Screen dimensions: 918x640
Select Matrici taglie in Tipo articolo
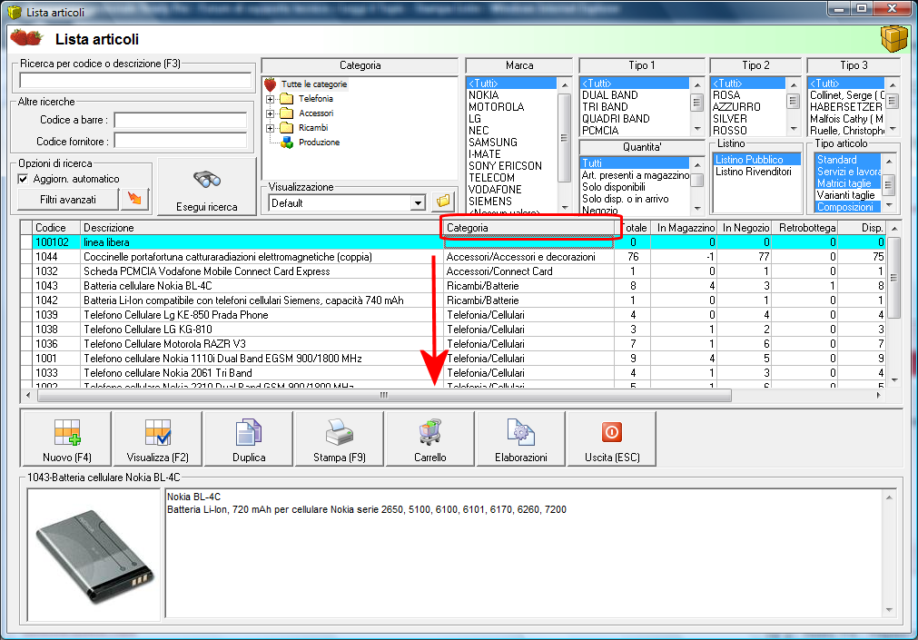coord(847,183)
